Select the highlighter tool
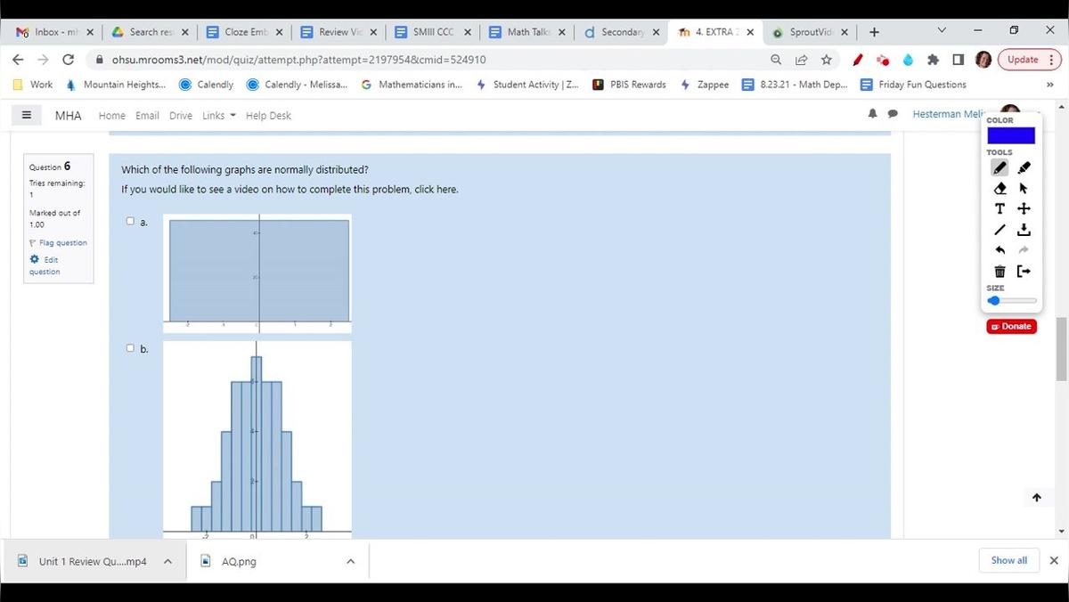Viewport: 1069px width, 602px height. 1024,167
